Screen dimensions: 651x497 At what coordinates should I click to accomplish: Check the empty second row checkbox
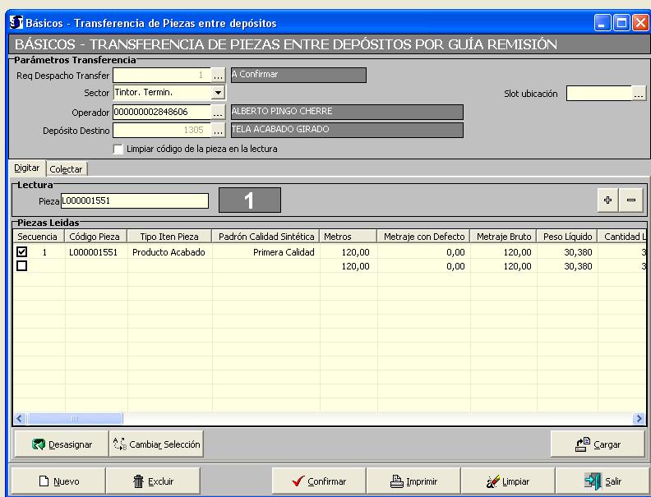click(x=22, y=266)
